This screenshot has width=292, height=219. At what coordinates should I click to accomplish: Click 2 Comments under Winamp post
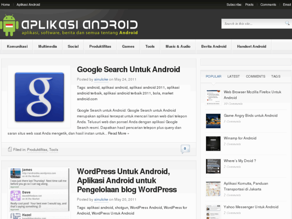(x=232, y=144)
